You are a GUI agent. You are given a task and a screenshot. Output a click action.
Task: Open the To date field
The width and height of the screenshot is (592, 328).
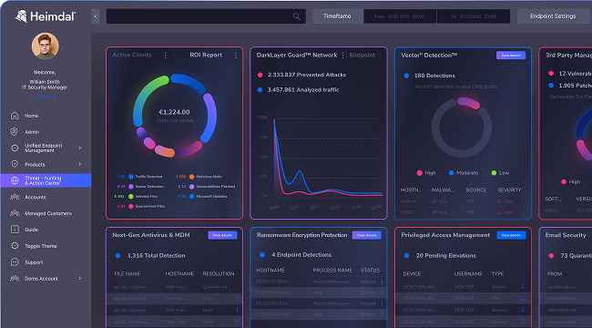pos(474,16)
